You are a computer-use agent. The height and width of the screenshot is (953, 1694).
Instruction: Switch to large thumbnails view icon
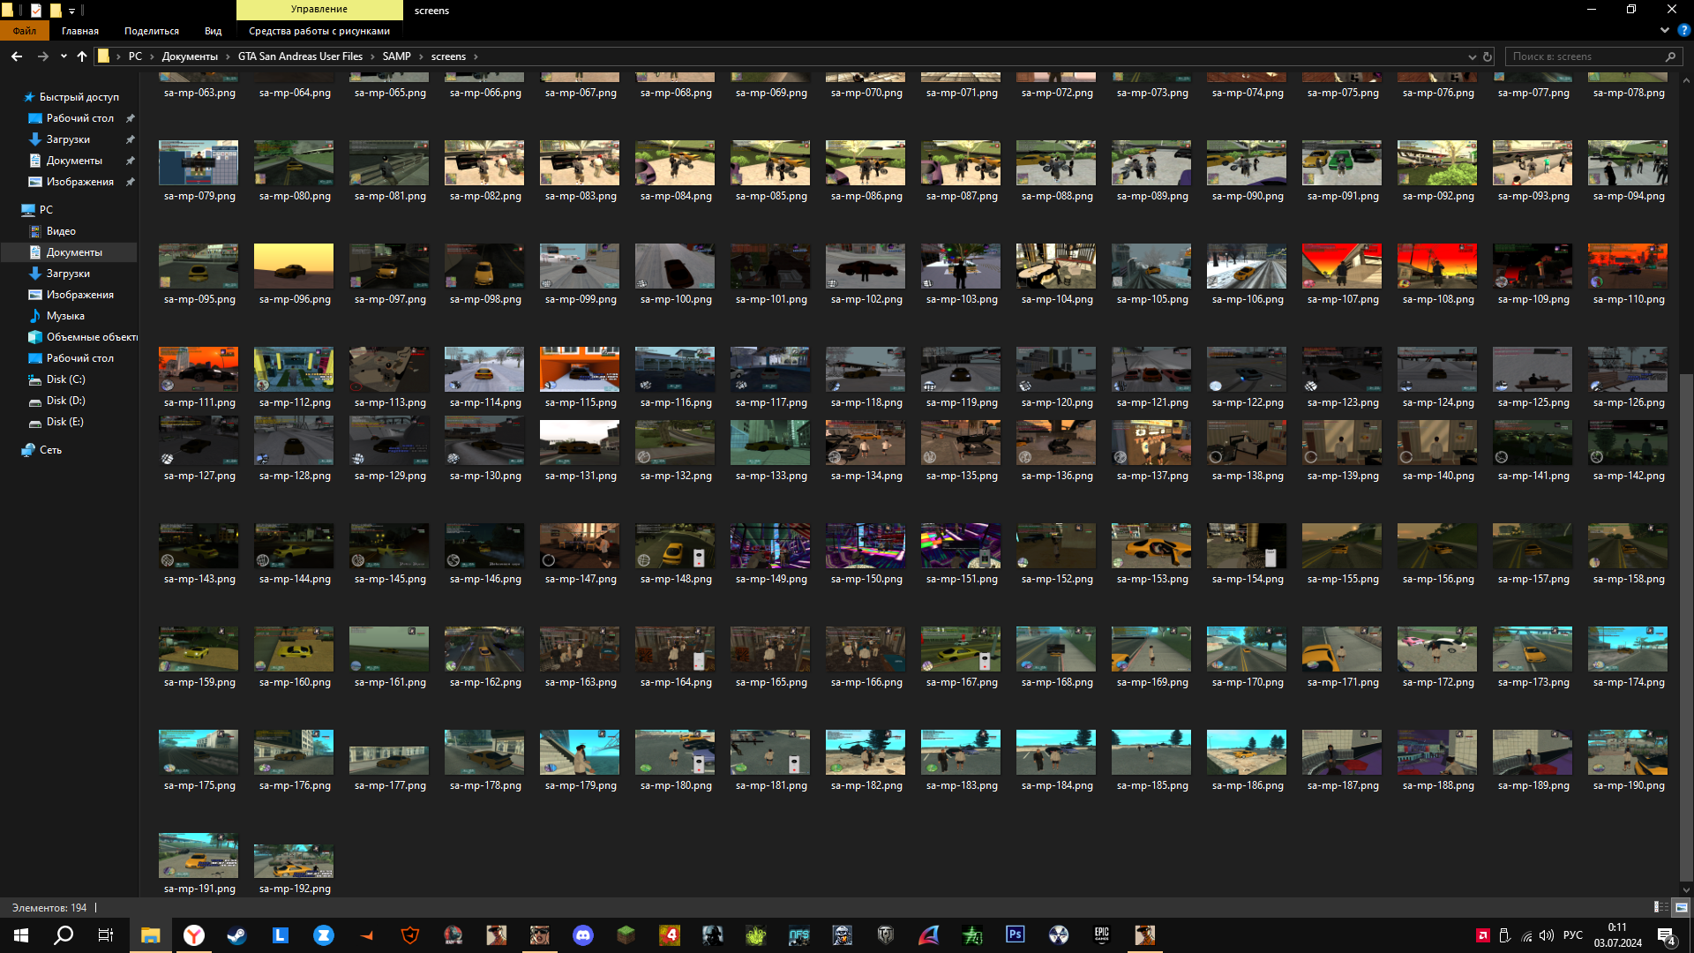(1682, 907)
